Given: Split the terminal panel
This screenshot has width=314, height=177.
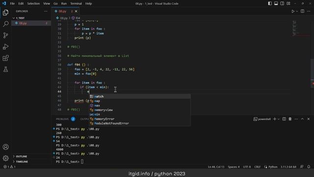Looking at the screenshot, I should point(284,119).
